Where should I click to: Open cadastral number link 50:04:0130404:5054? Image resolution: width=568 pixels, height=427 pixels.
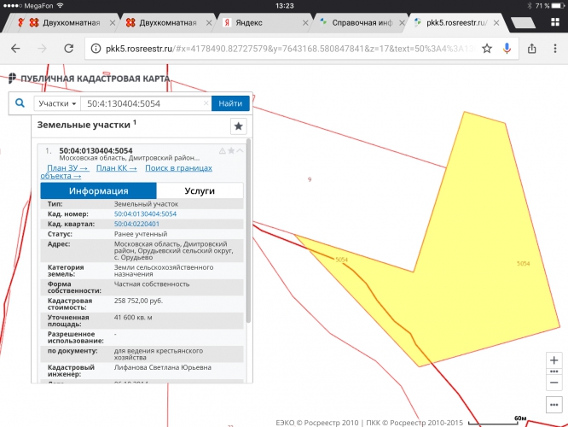pyautogui.click(x=145, y=214)
